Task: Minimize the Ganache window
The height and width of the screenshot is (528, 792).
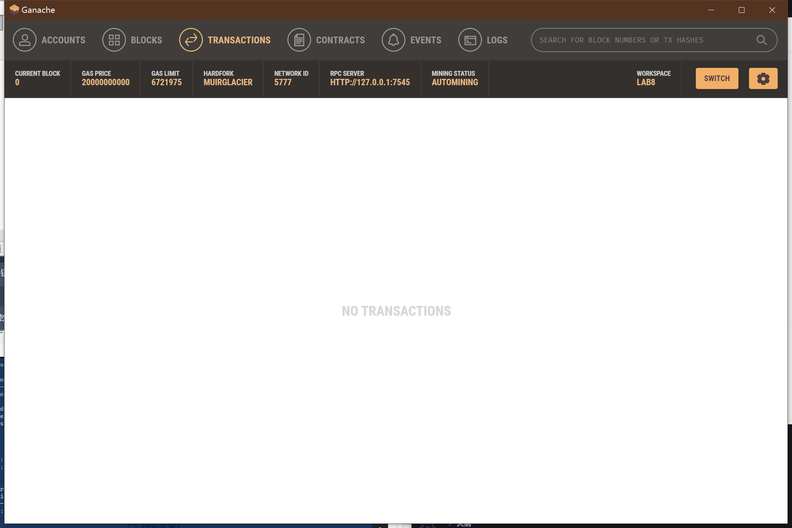Action: tap(711, 10)
